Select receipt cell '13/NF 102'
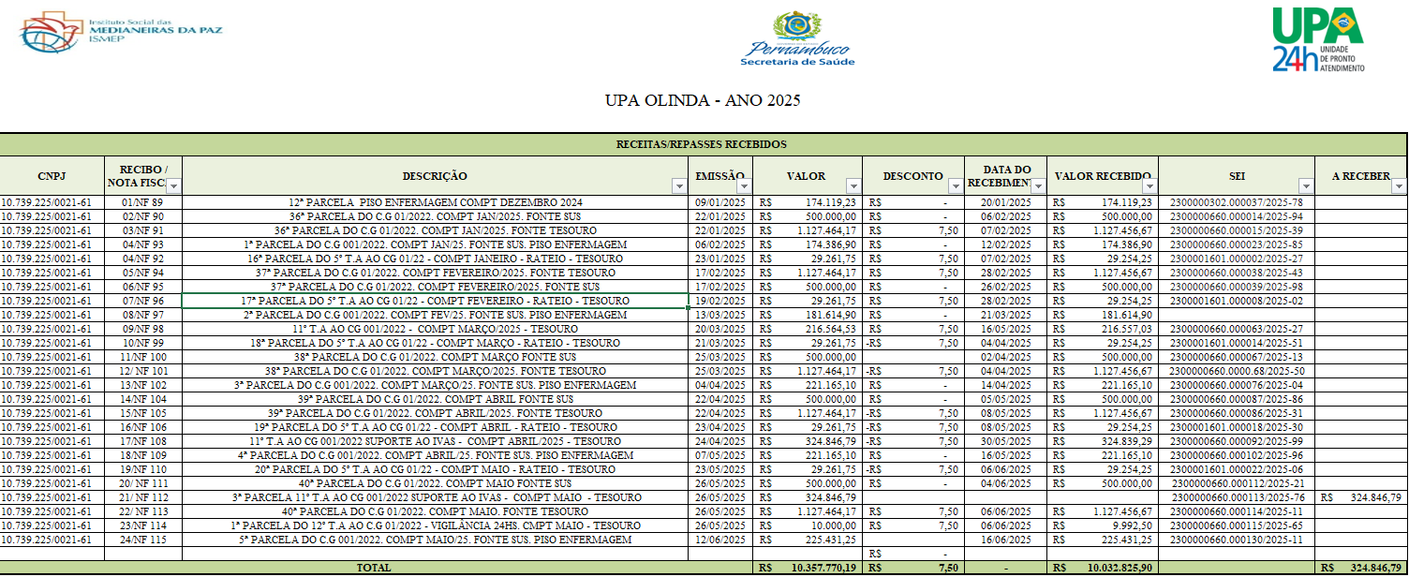 (x=142, y=385)
